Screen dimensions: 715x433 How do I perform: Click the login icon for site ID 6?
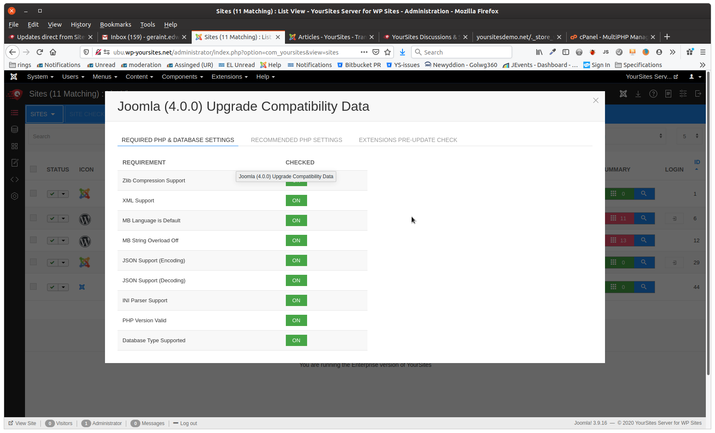[674, 219]
